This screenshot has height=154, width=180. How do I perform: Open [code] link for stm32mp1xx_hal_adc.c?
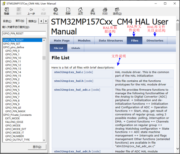[96, 90]
